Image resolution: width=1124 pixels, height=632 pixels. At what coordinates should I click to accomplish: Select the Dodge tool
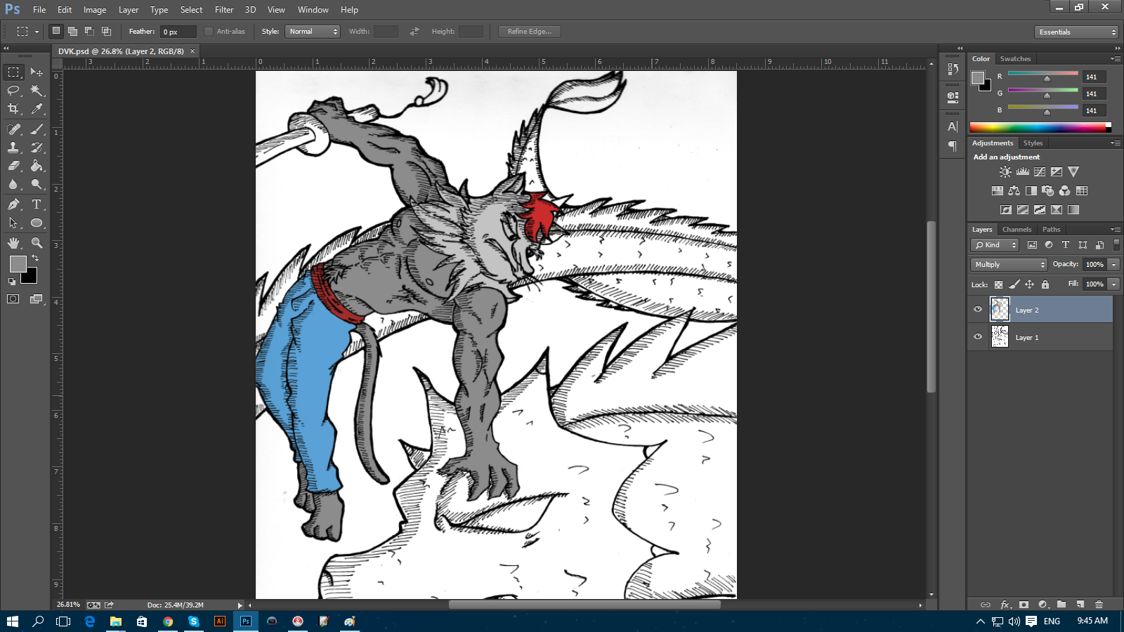[x=37, y=184]
